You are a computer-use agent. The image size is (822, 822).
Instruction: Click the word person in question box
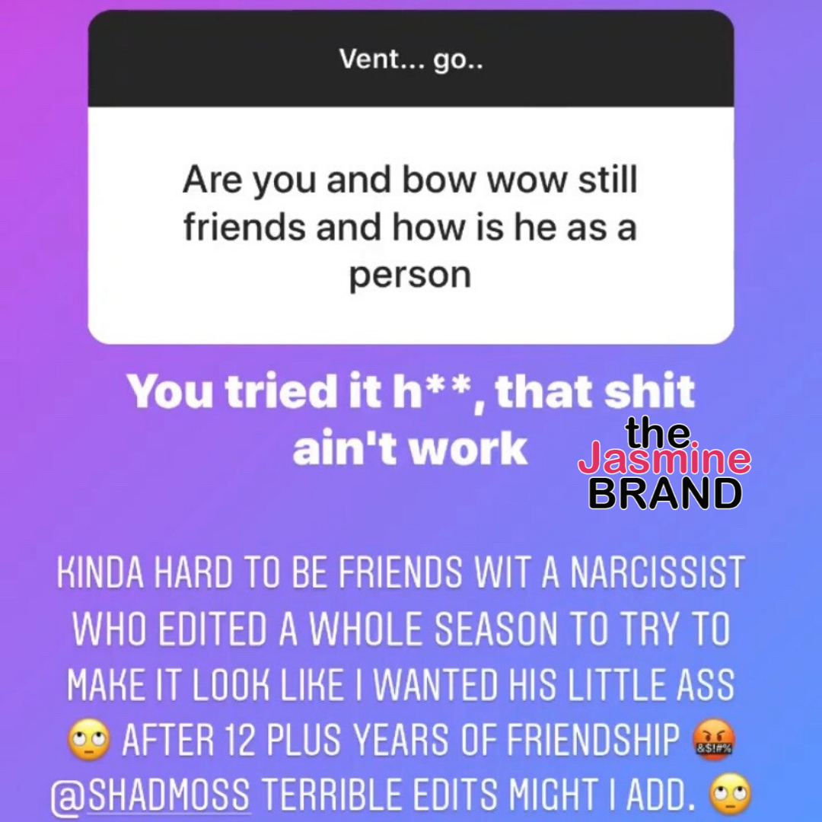(x=410, y=276)
